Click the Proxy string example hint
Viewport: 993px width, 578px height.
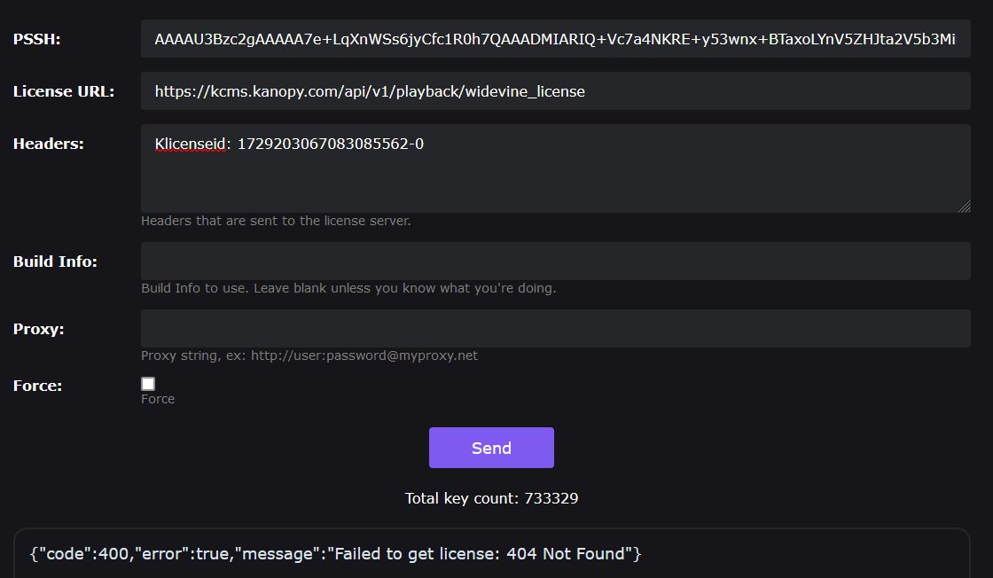click(309, 355)
